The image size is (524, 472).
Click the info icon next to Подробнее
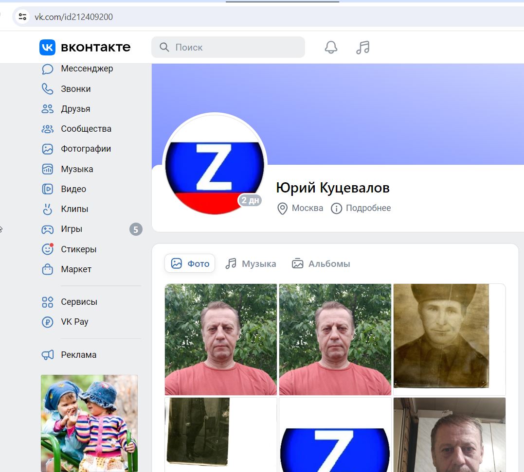336,209
